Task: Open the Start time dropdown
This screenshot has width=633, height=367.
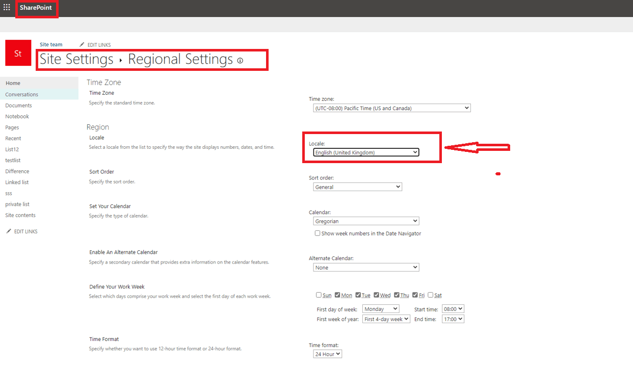Action: [x=453, y=309]
